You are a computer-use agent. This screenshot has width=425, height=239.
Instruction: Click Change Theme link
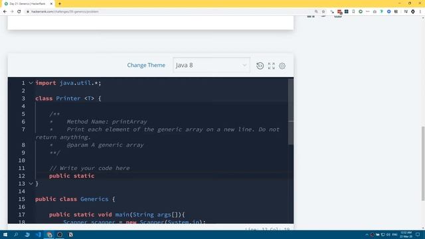pos(146,65)
